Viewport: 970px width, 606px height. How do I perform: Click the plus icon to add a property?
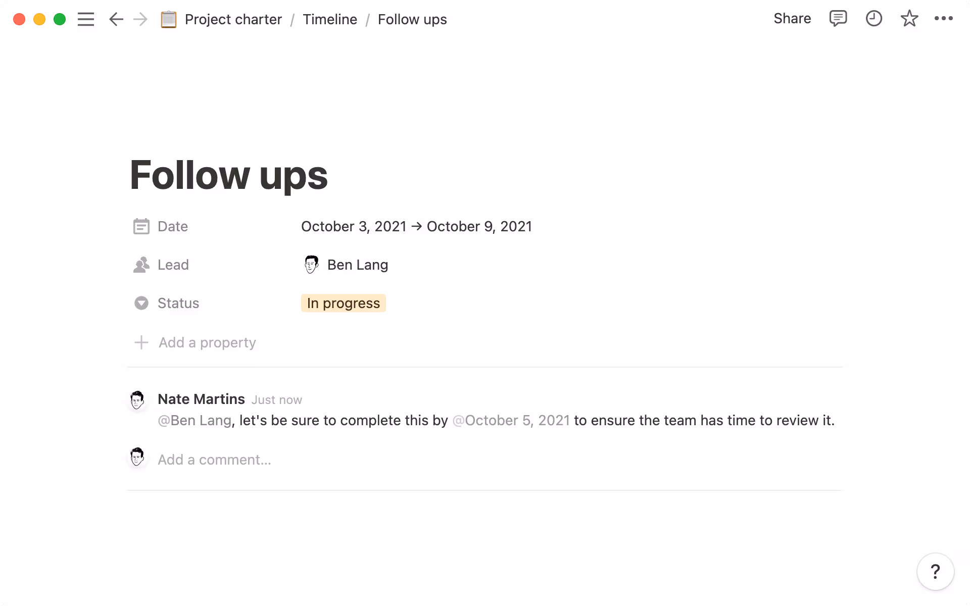(x=141, y=342)
